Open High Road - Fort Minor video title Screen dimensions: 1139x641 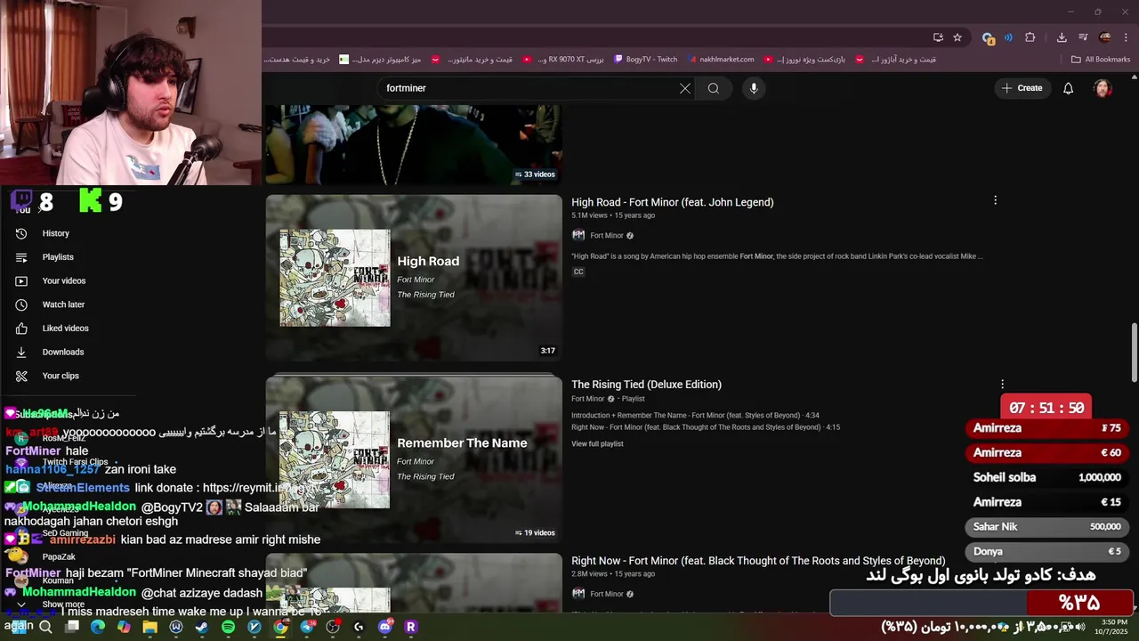[x=673, y=202]
